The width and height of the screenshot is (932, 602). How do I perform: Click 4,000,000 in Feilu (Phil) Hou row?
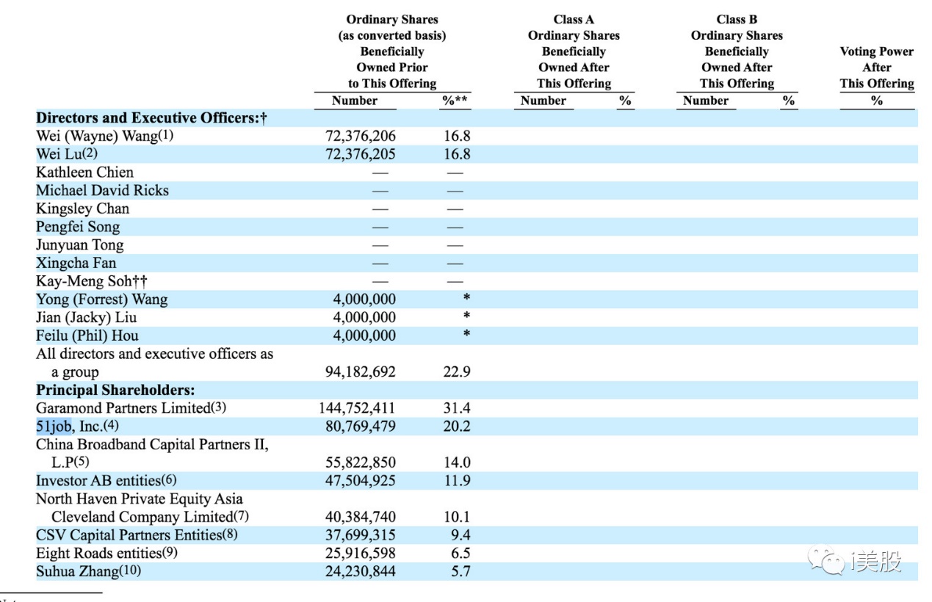[x=364, y=336]
